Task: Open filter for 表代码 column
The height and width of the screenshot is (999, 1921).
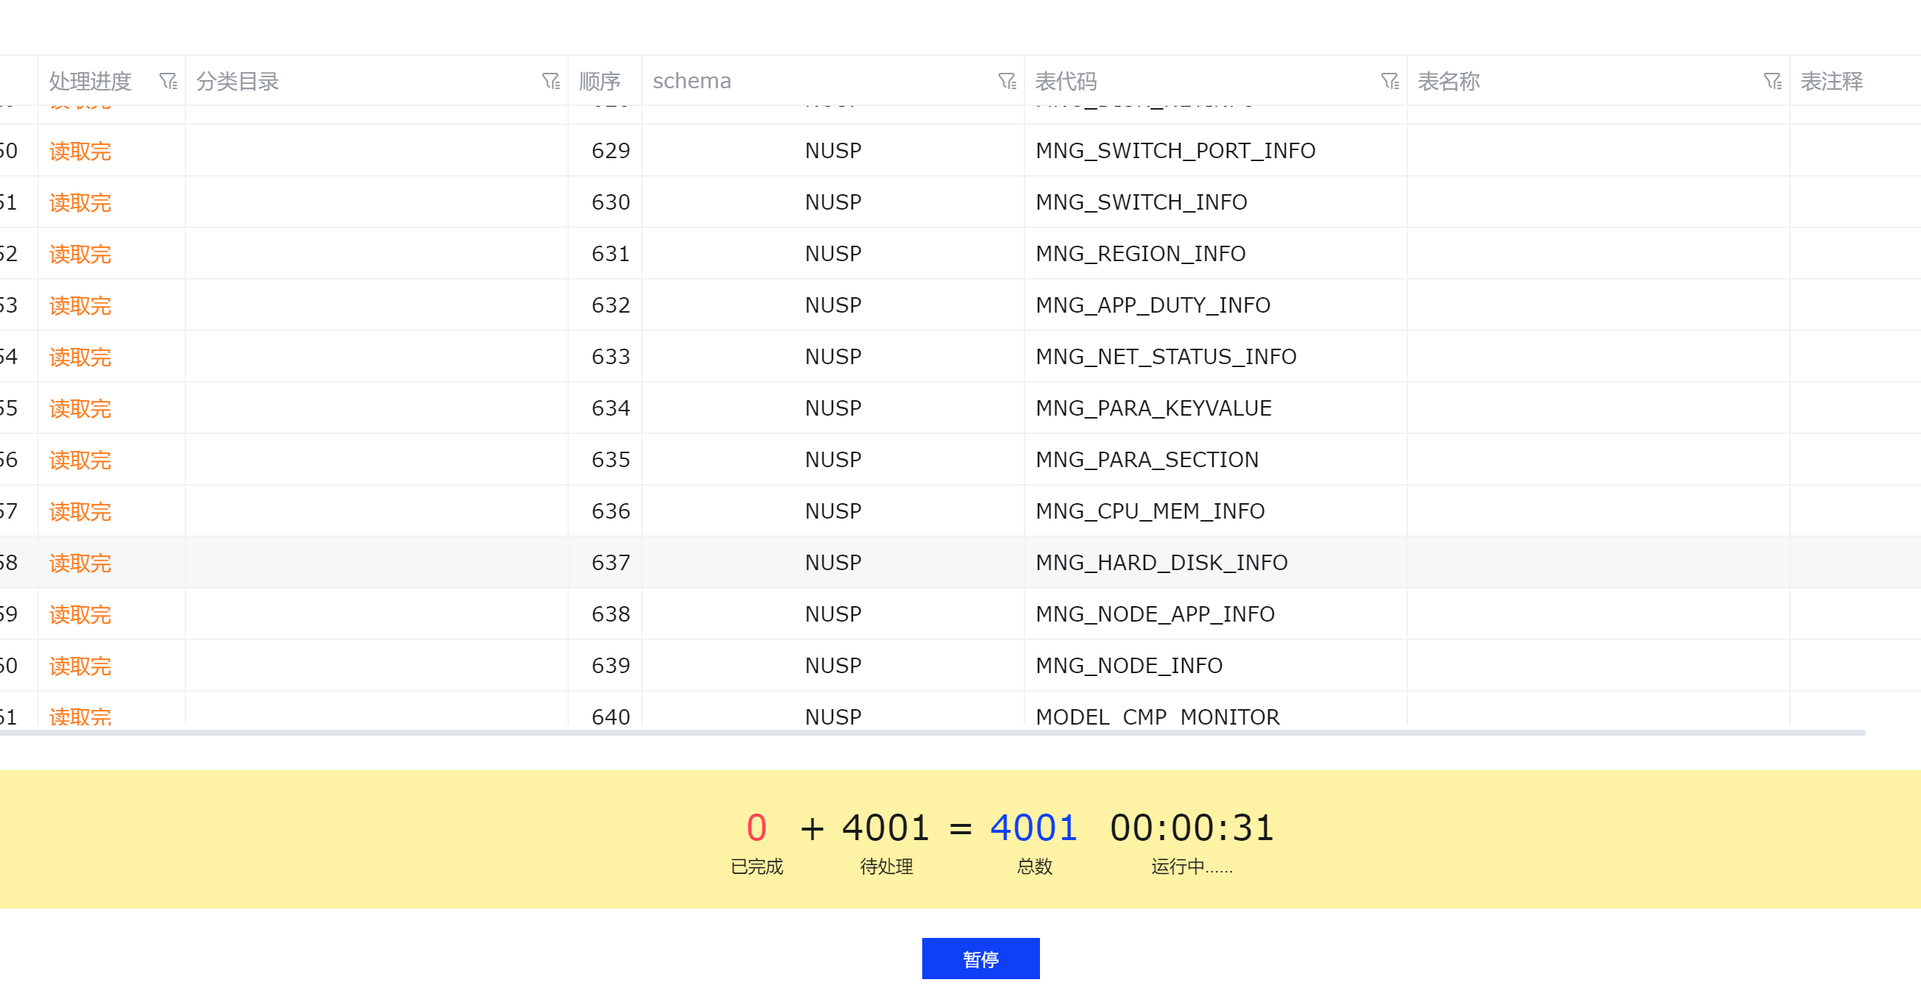Action: pyautogui.click(x=1390, y=80)
